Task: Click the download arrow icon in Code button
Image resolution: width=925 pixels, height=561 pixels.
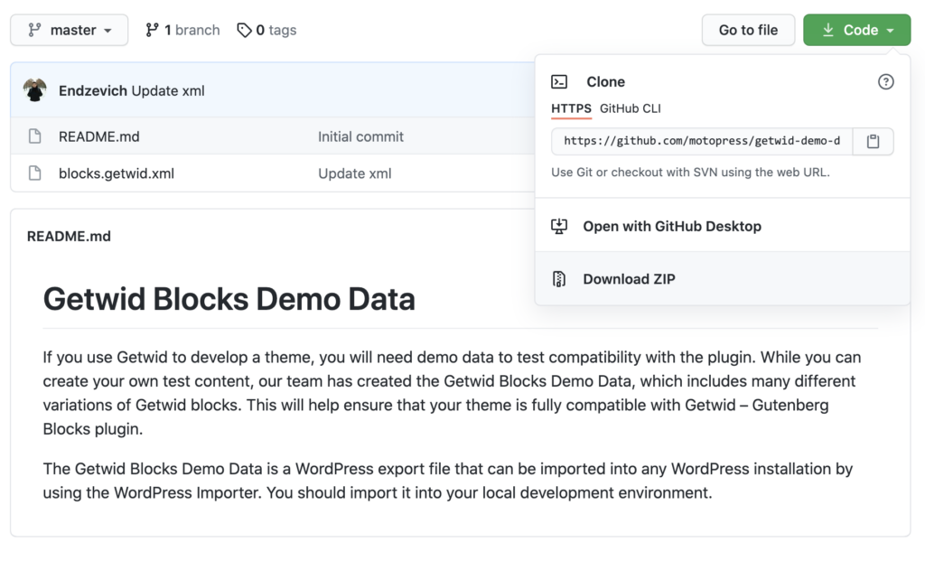Action: (828, 30)
